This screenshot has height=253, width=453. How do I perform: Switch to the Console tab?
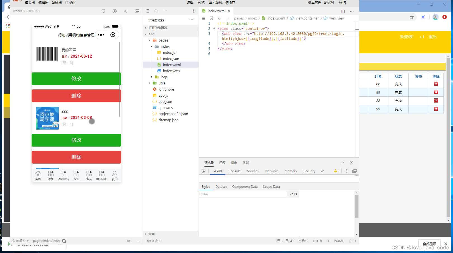[x=234, y=171]
